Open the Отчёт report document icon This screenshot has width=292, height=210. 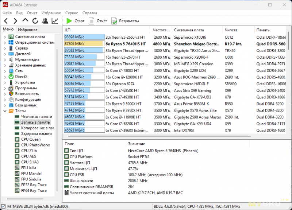(91, 21)
